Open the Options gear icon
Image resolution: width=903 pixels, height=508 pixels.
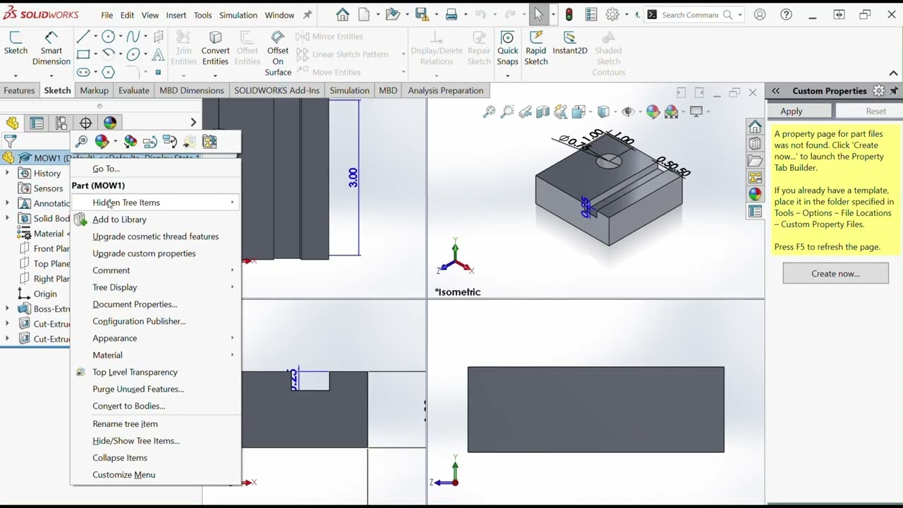click(x=612, y=14)
